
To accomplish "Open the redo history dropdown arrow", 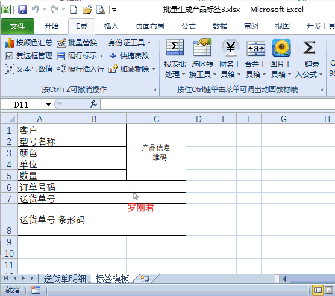I will coord(63,10).
